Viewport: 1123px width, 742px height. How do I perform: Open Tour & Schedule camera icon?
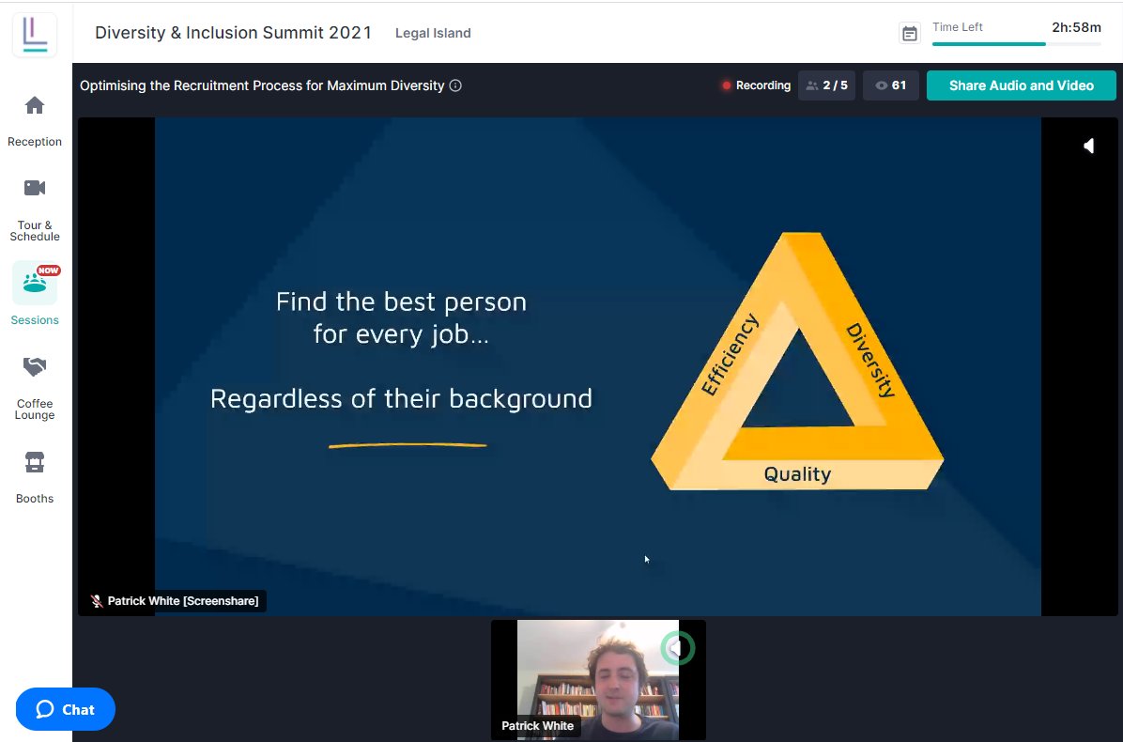point(35,188)
